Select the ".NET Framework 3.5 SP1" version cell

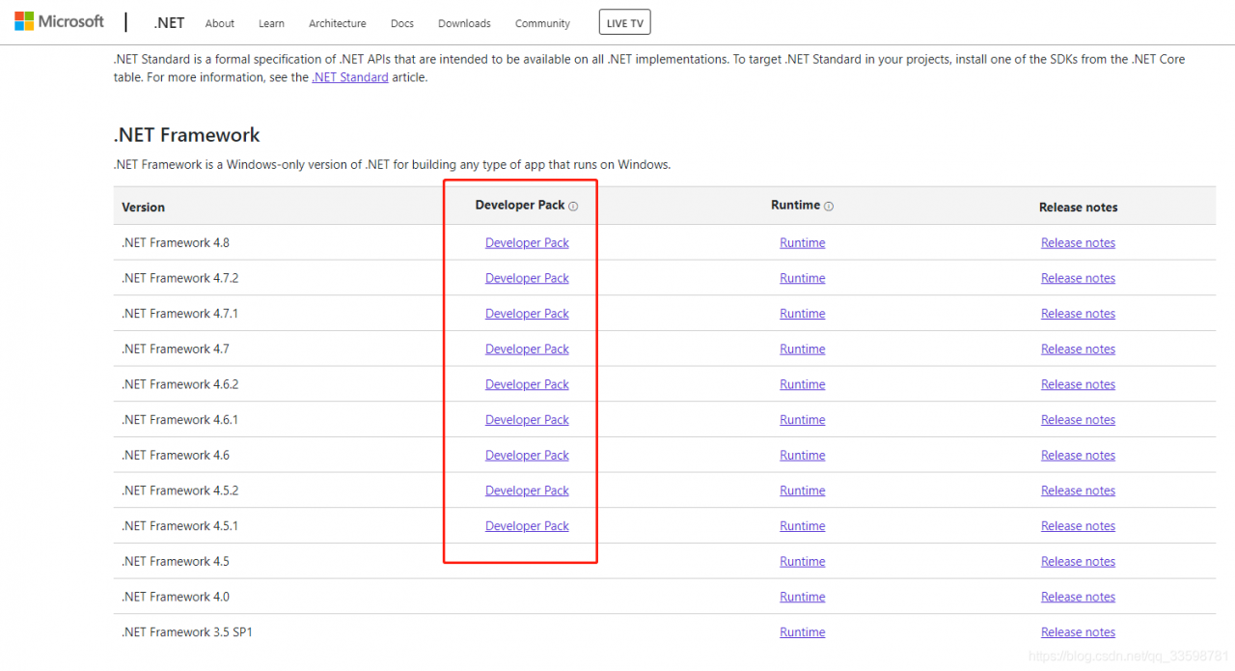click(187, 632)
